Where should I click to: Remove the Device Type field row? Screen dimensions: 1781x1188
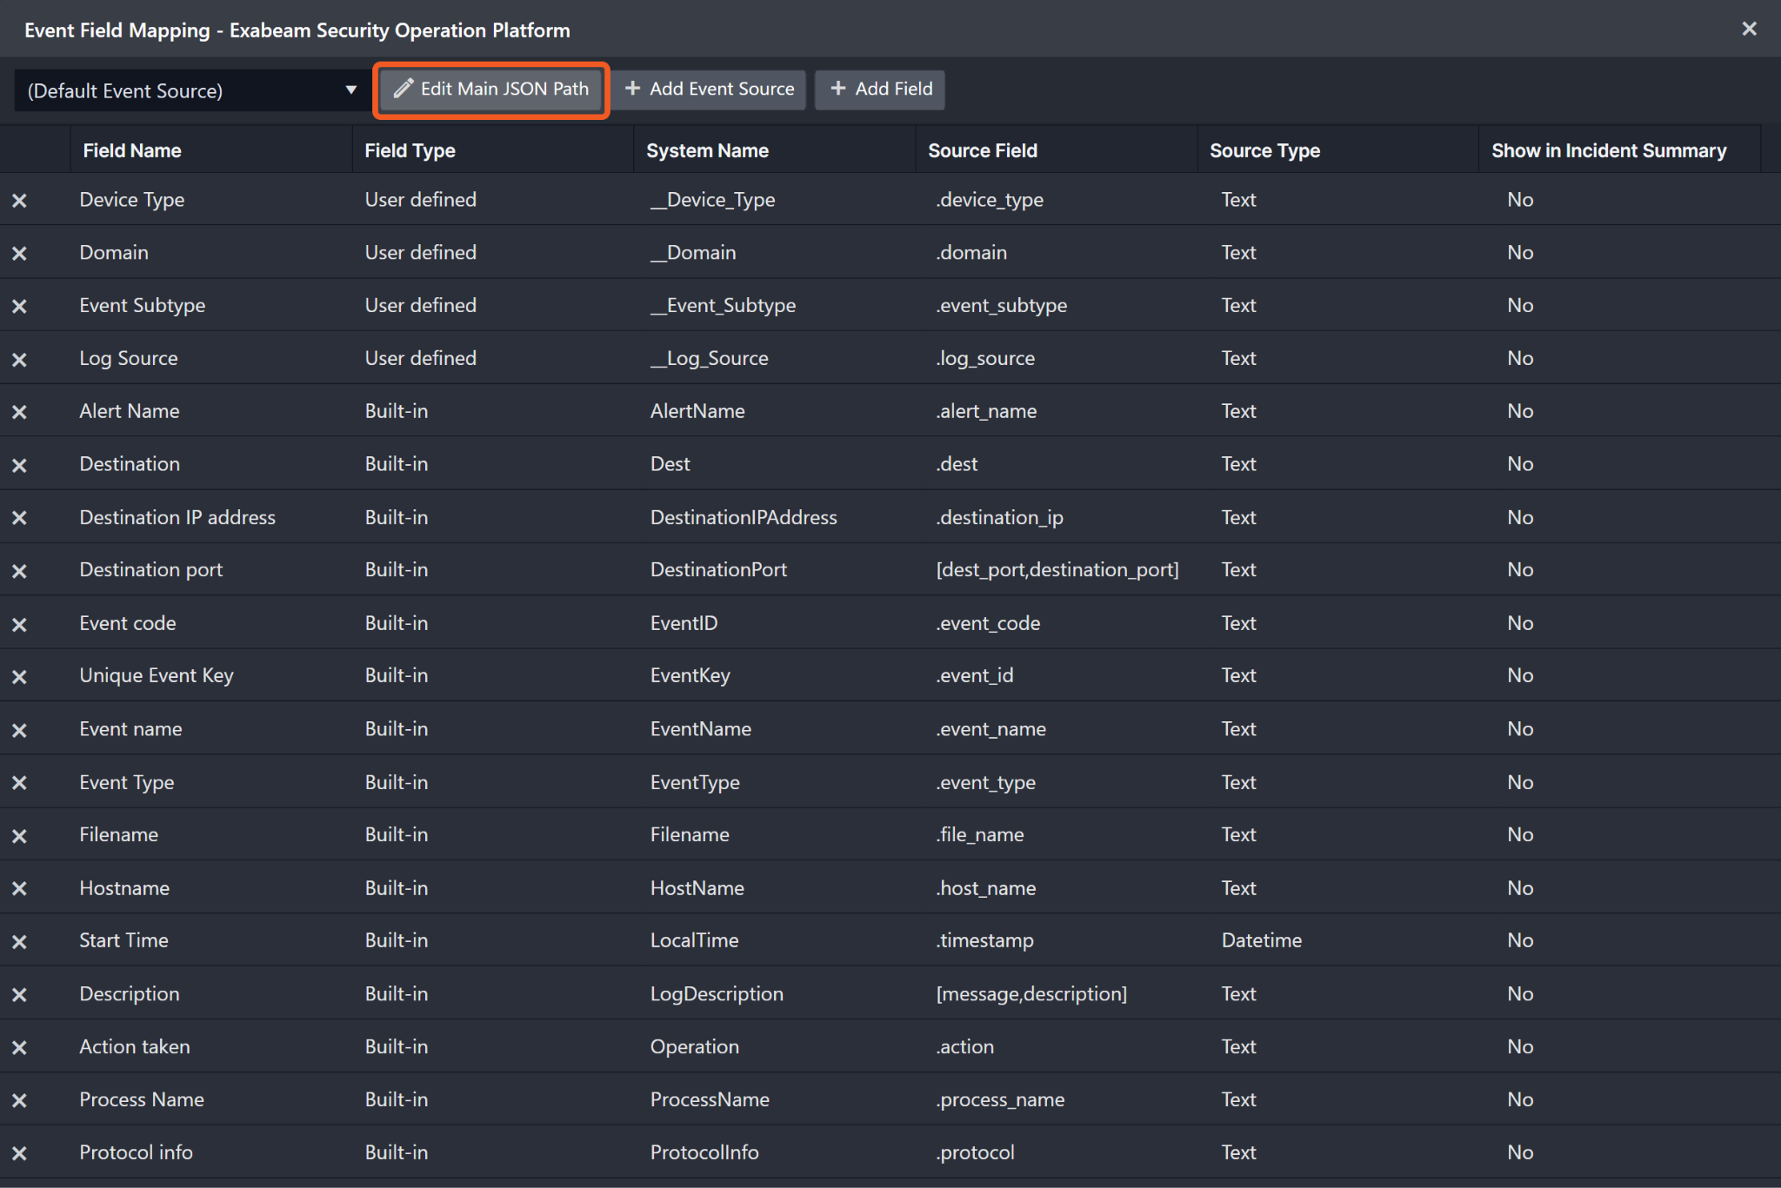pos(19,201)
